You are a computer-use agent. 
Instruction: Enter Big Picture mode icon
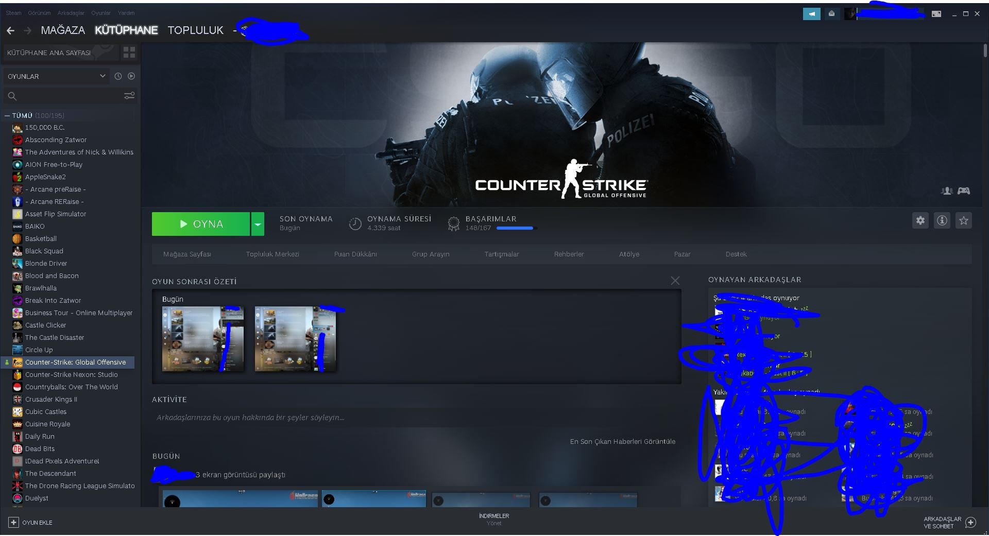coord(936,14)
